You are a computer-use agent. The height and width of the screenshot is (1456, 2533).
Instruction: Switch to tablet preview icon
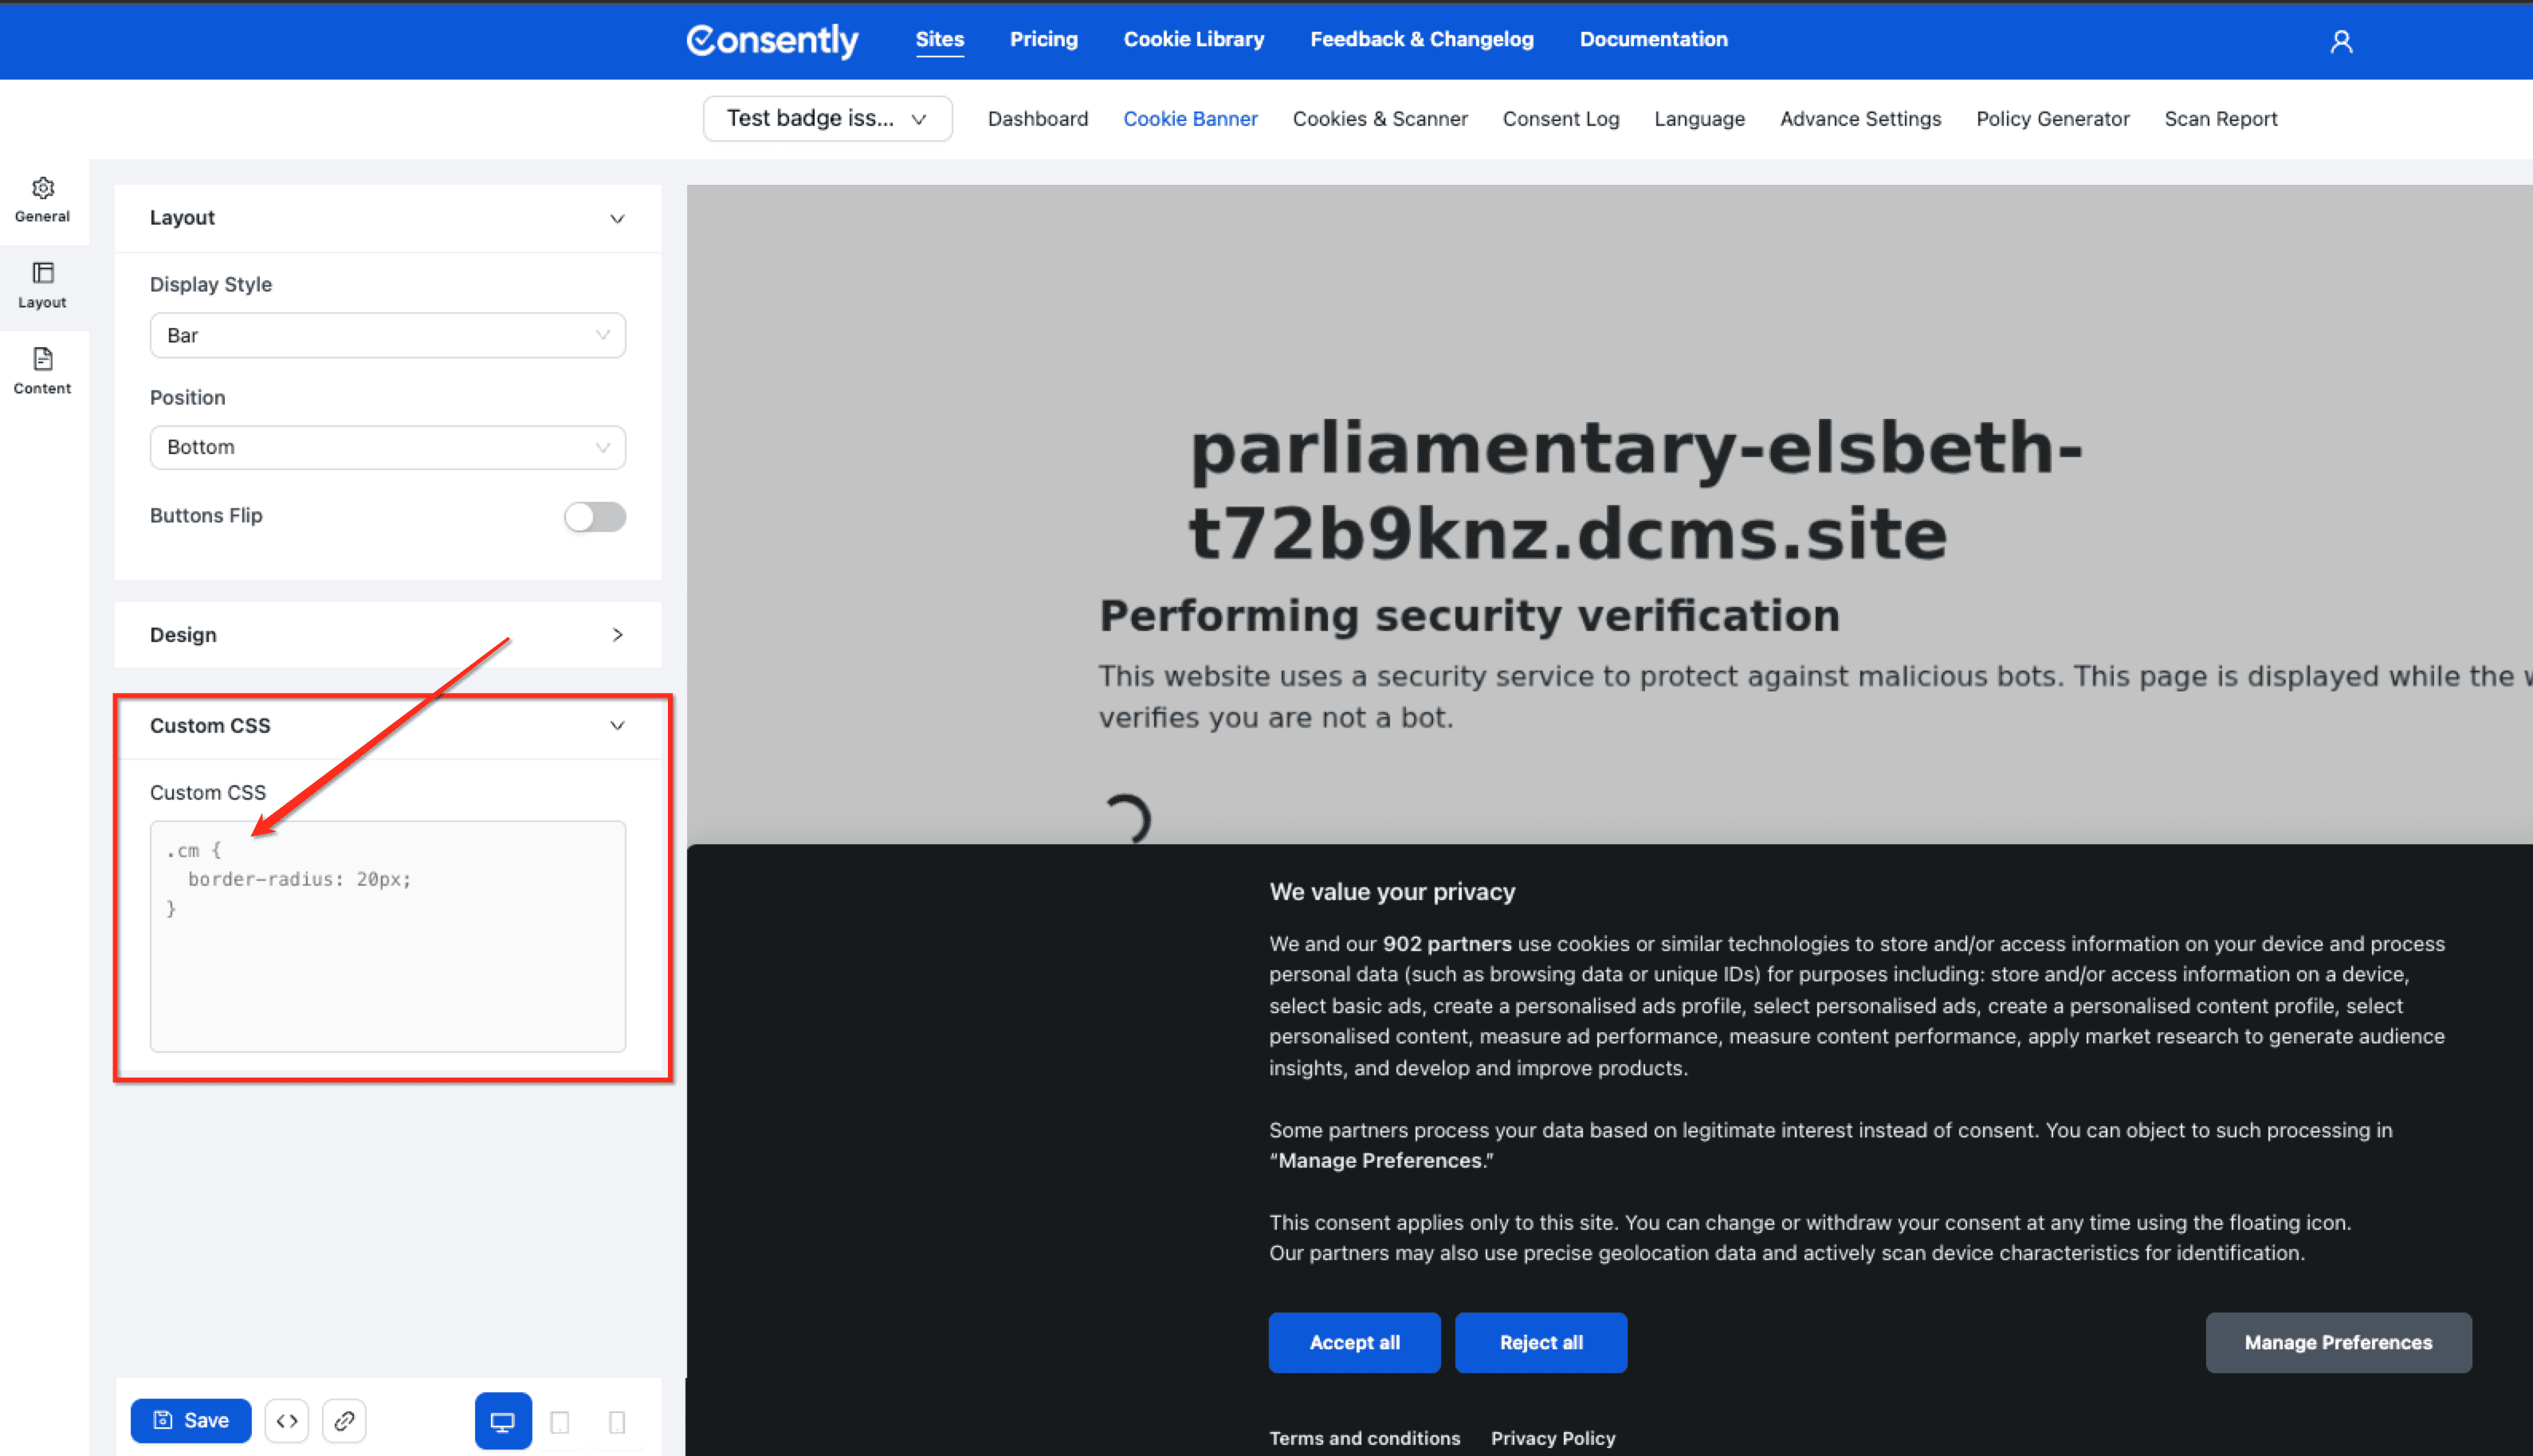560,1421
